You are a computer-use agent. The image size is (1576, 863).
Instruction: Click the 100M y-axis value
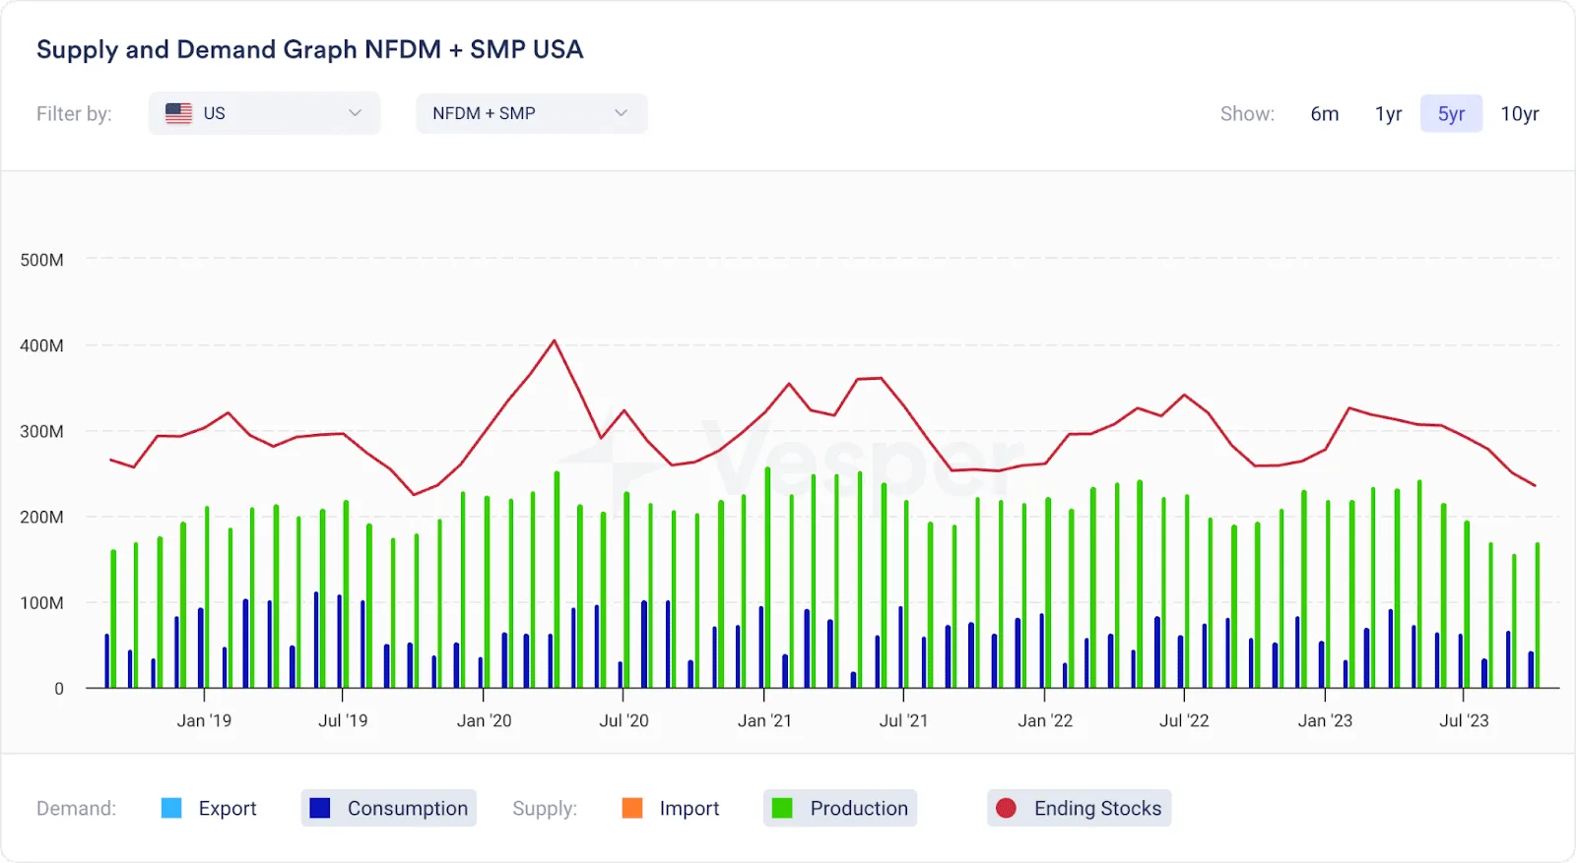coord(41,602)
